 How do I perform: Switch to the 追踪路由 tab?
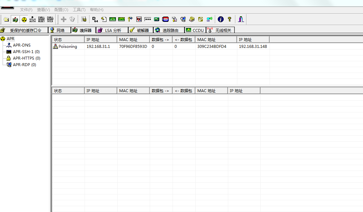click(169, 30)
